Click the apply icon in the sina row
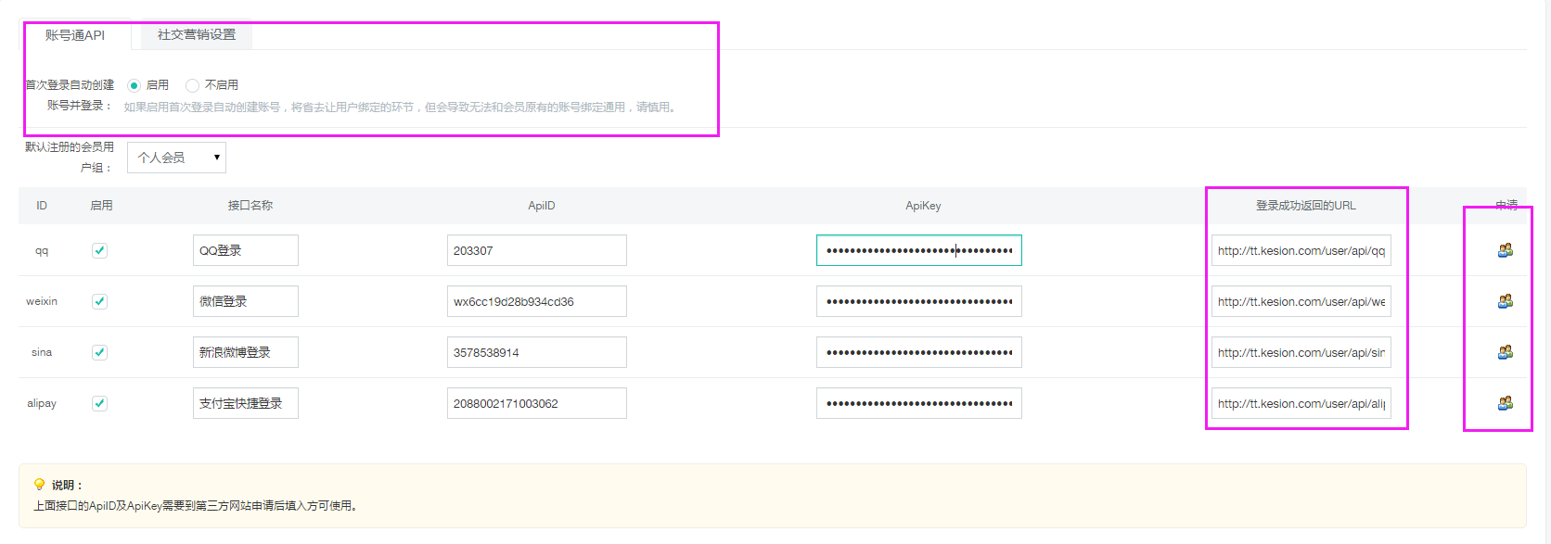The image size is (1551, 544). (1505, 352)
